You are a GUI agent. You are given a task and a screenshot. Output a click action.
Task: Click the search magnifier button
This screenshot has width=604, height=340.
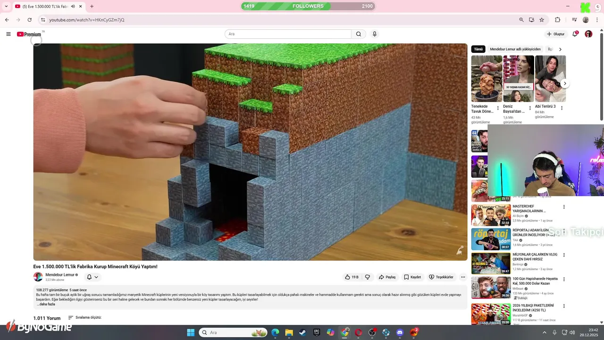359,34
